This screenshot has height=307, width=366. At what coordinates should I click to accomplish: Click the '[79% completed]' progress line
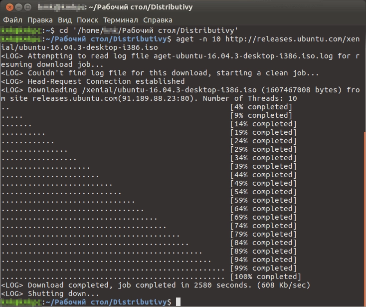(x=149, y=234)
